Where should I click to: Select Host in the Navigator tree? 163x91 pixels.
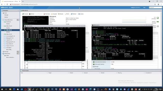click(x=6, y=13)
